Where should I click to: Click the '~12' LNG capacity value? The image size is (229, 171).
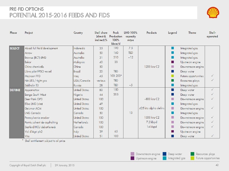point(131,57)
